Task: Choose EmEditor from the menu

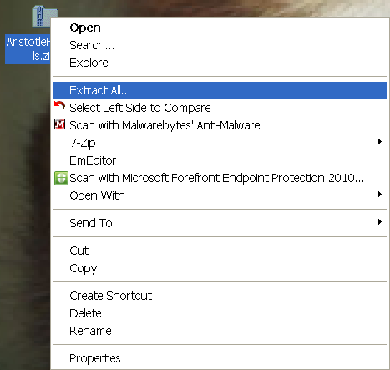Action: click(x=220, y=160)
